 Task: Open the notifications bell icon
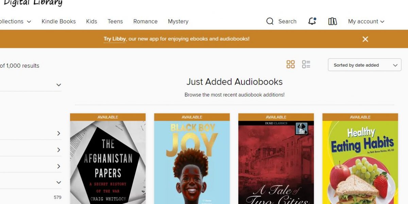point(312,21)
